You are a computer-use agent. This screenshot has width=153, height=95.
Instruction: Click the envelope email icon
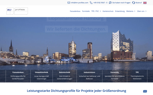69,3
